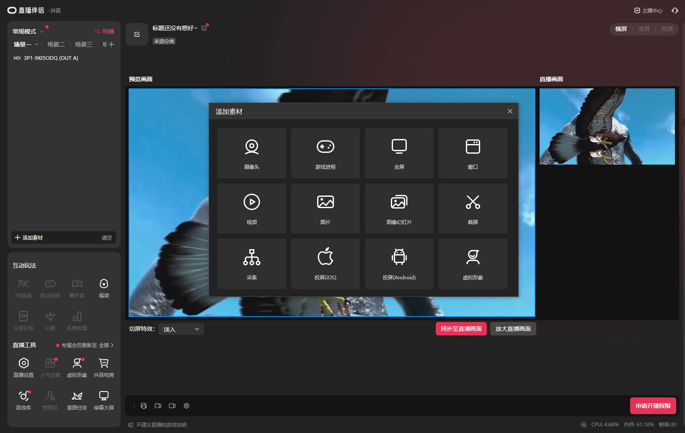
Task: Expand 全部 live tools list
Action: point(106,345)
